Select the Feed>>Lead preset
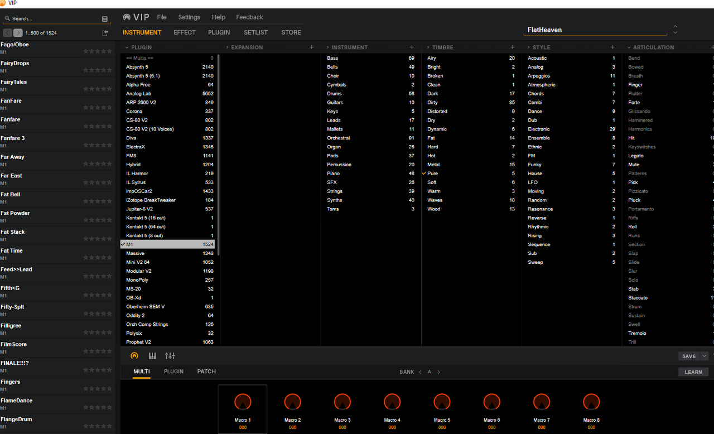This screenshot has height=434, width=714. click(57, 273)
